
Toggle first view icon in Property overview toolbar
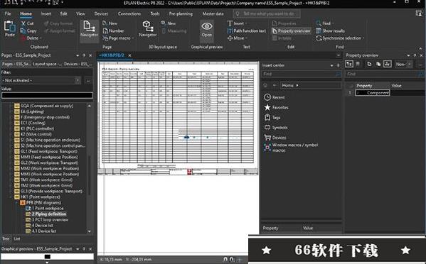(349, 64)
